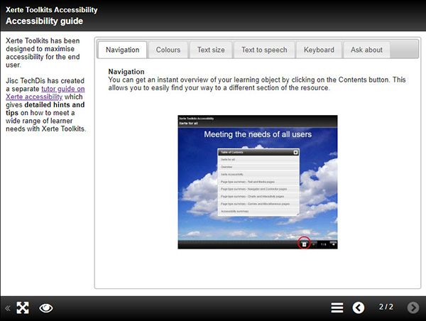The height and width of the screenshot is (321, 426).
Task: Select the Ask about tab
Action: (x=366, y=50)
